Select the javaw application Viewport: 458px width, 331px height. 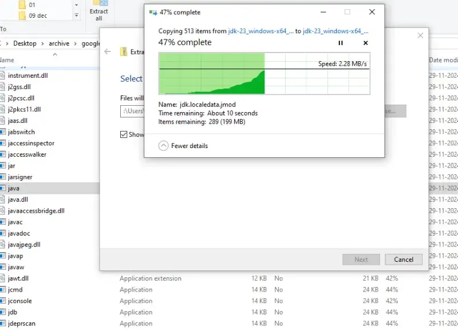pyautogui.click(x=16, y=267)
